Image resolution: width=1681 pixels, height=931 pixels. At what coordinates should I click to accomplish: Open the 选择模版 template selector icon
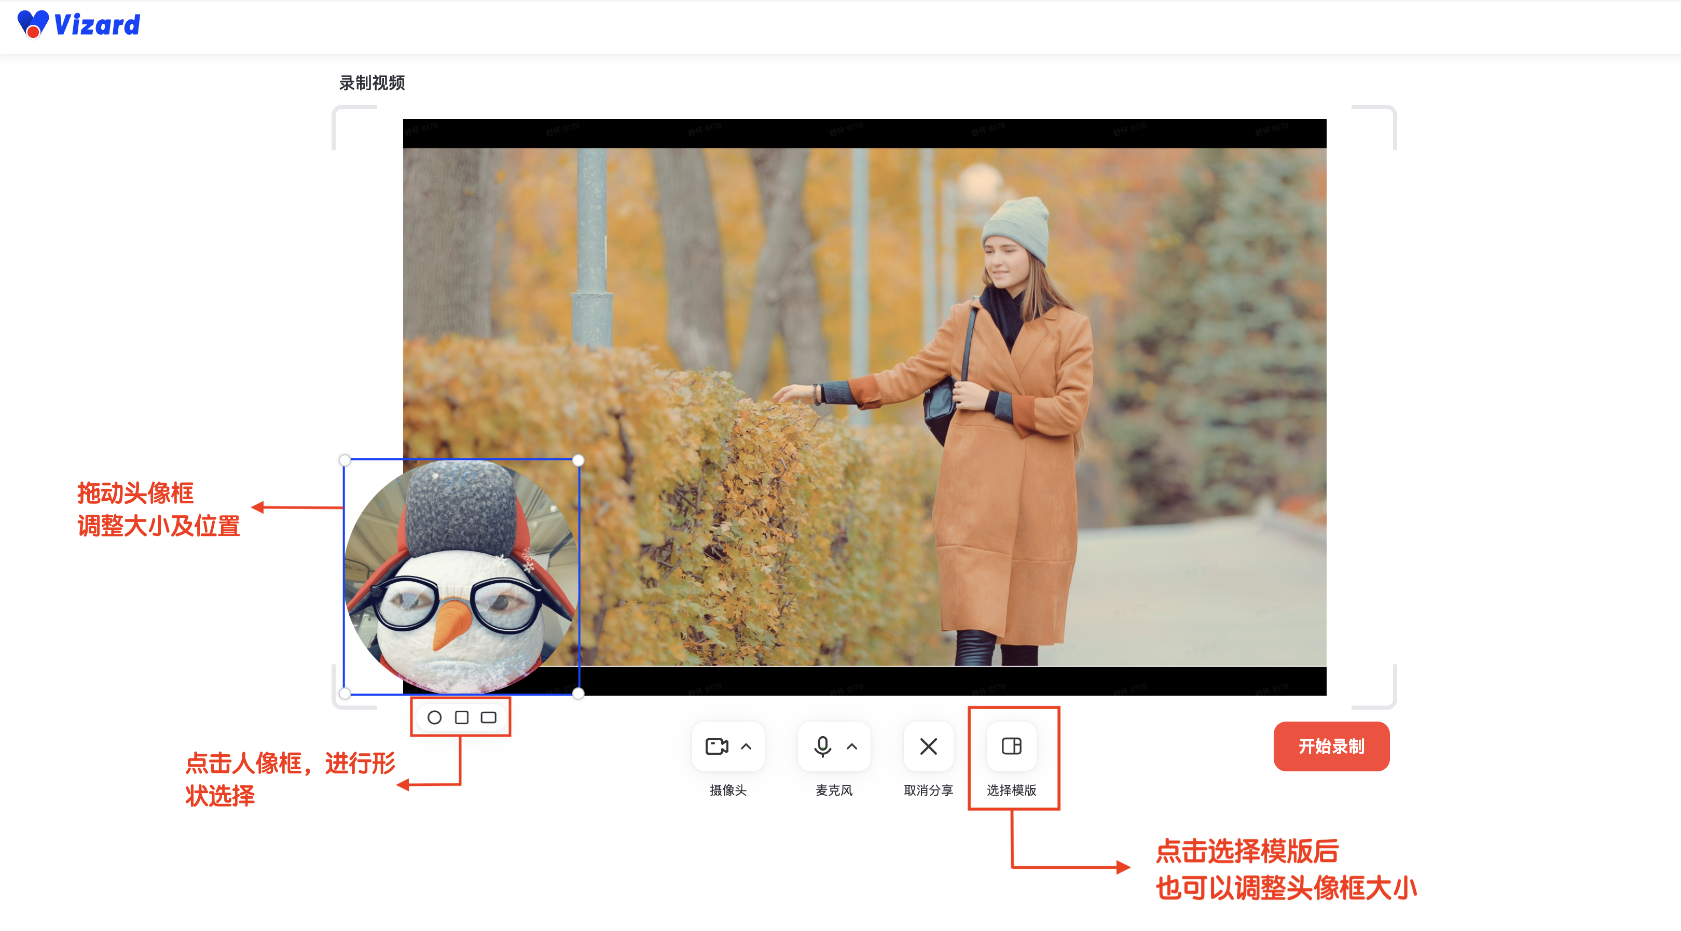coord(1013,747)
